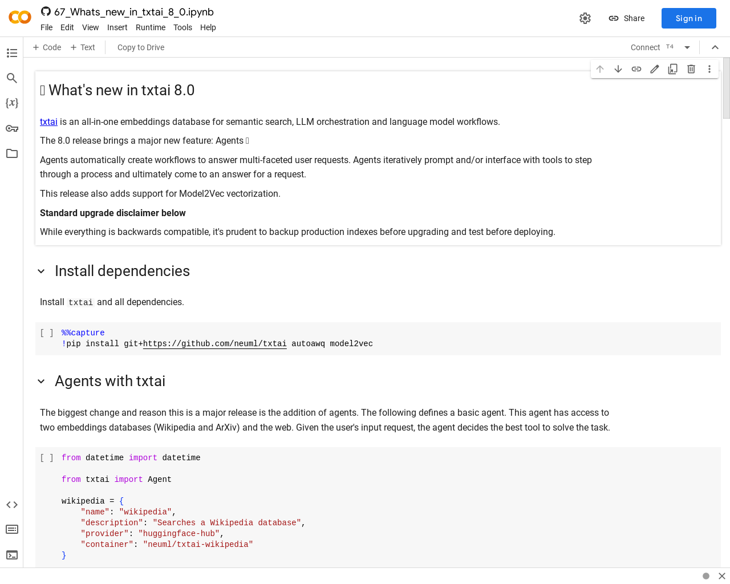Click the Sign in button

[689, 18]
